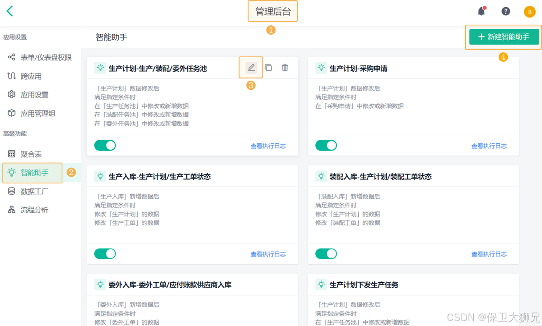Click text 在「装配任务池」中修改或新增数据

[x=141, y=115]
